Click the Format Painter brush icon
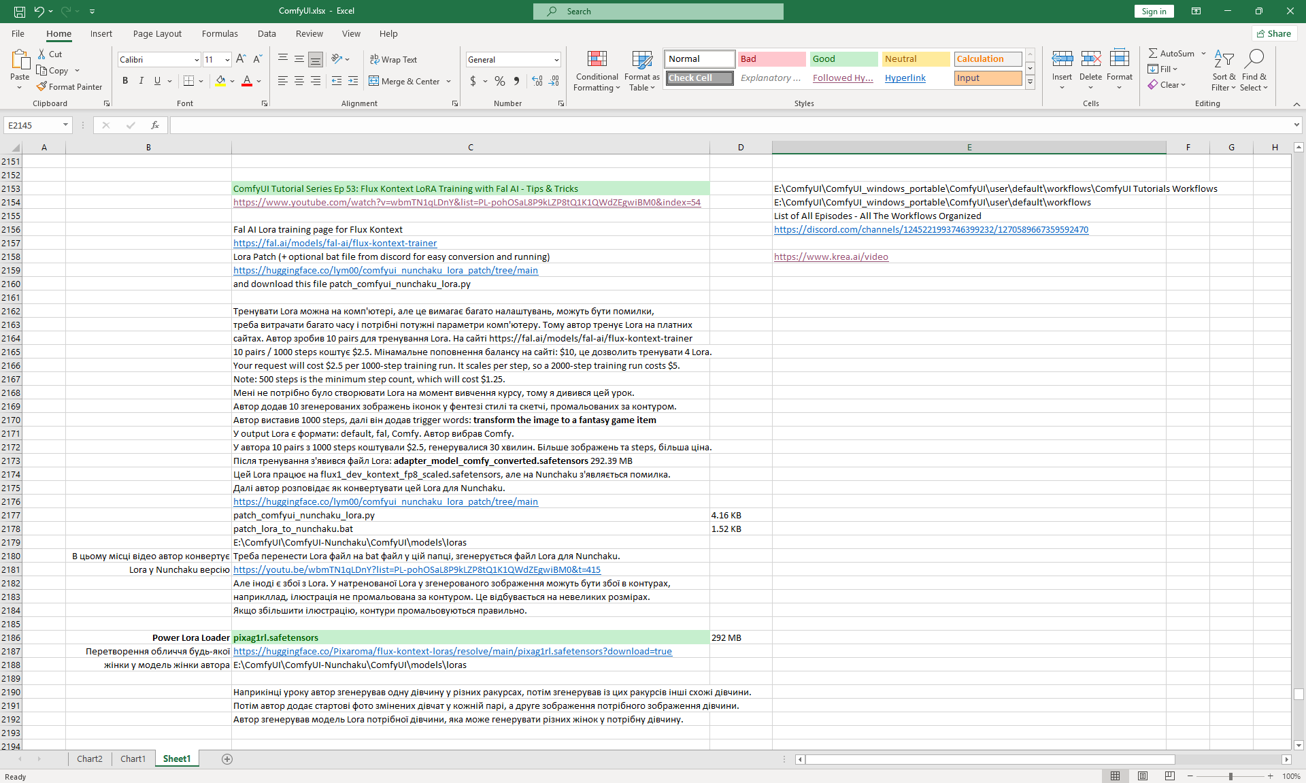This screenshot has height=783, width=1306. [42, 86]
